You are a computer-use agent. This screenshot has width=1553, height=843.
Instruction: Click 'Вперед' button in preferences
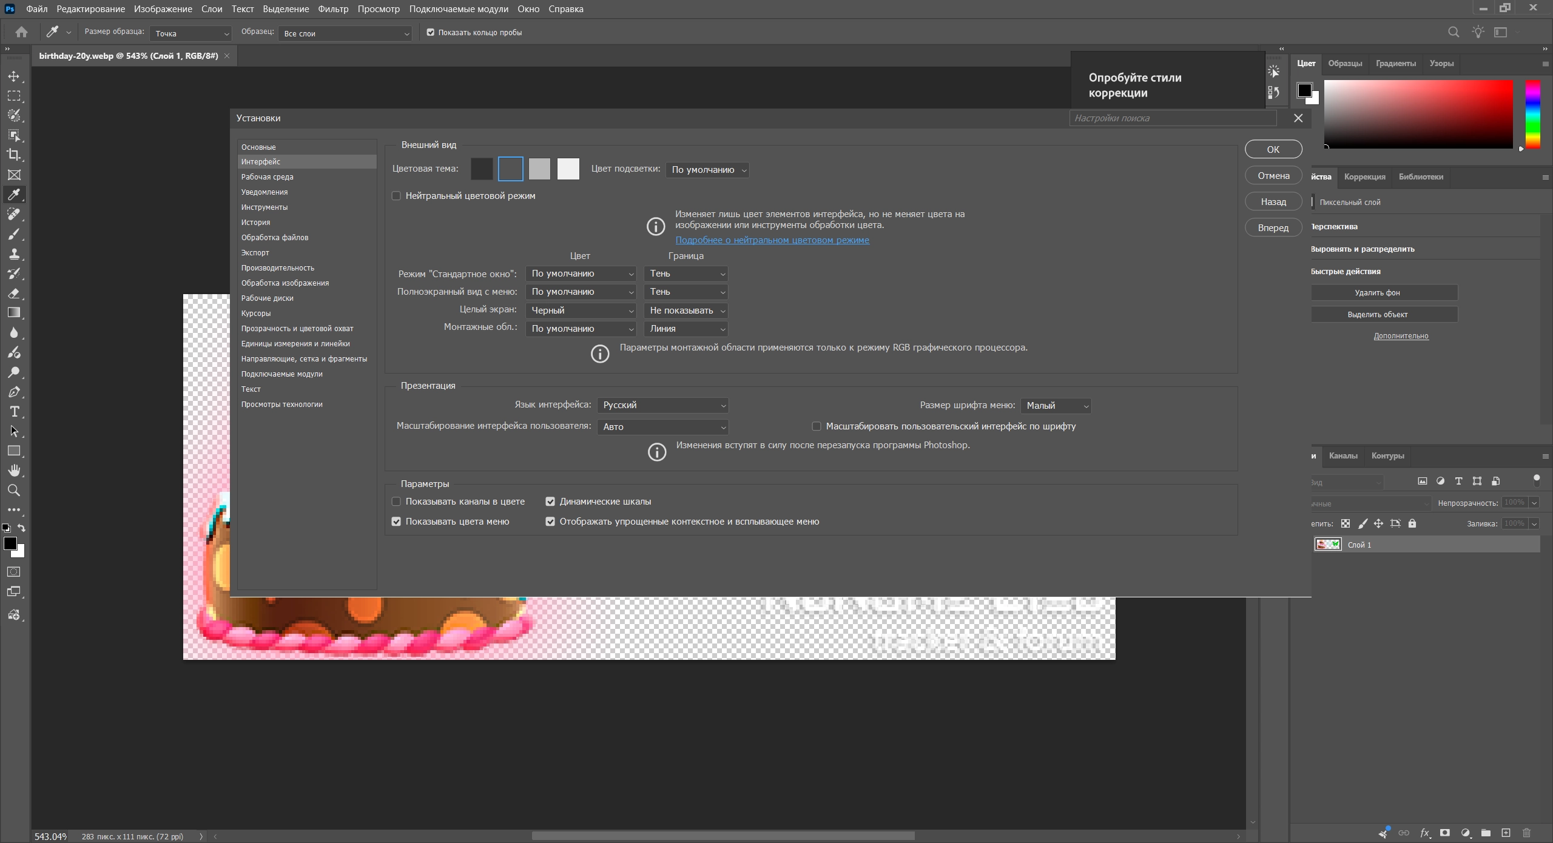[1273, 227]
